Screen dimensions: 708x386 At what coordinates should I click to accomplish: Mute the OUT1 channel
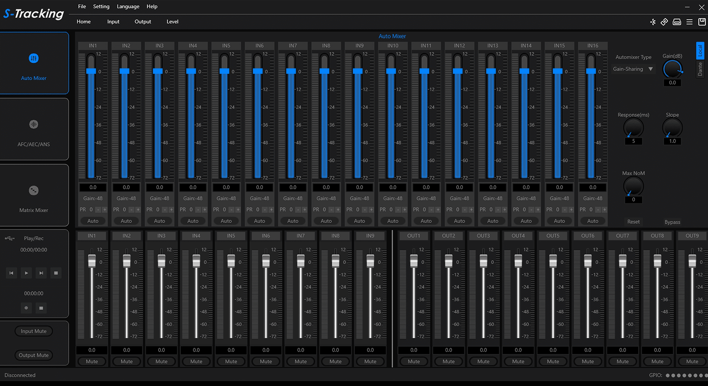pyautogui.click(x=413, y=361)
